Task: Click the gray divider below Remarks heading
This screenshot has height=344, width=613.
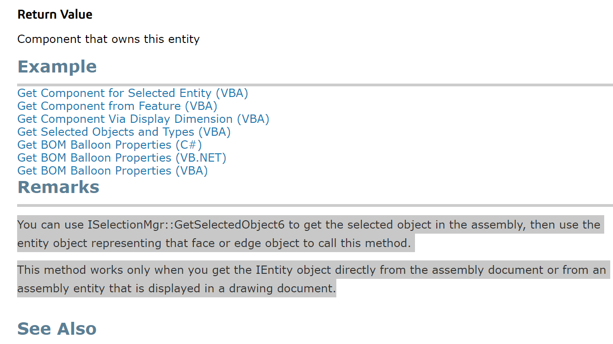Action: pos(315,205)
